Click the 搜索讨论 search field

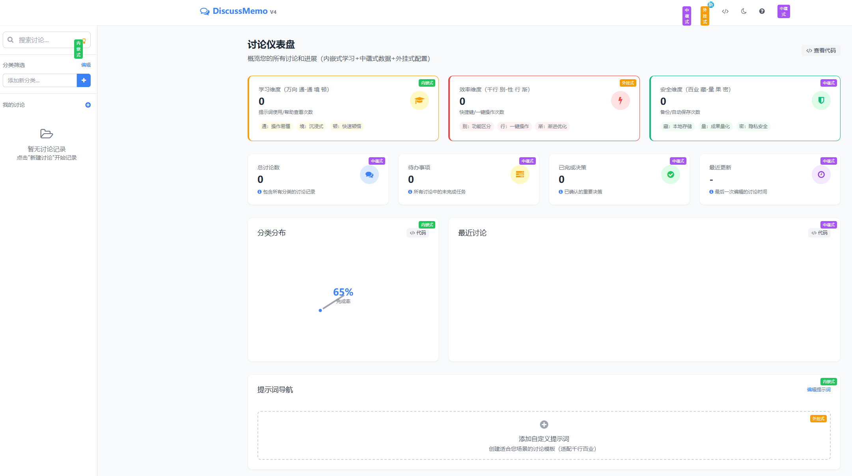pos(43,40)
